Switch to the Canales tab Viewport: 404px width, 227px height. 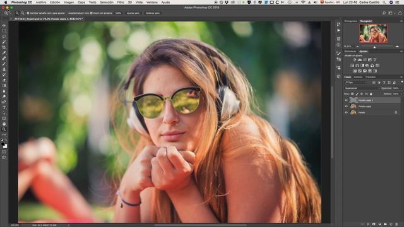tap(358, 77)
